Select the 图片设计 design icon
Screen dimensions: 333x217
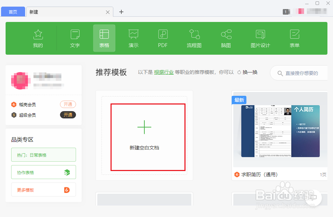coord(260,38)
